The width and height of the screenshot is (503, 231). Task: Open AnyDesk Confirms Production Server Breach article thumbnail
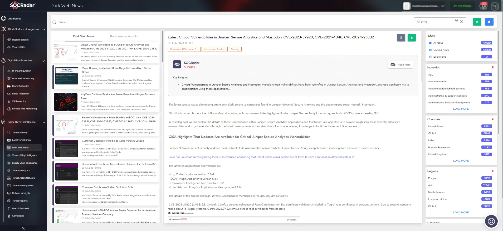(x=66, y=102)
